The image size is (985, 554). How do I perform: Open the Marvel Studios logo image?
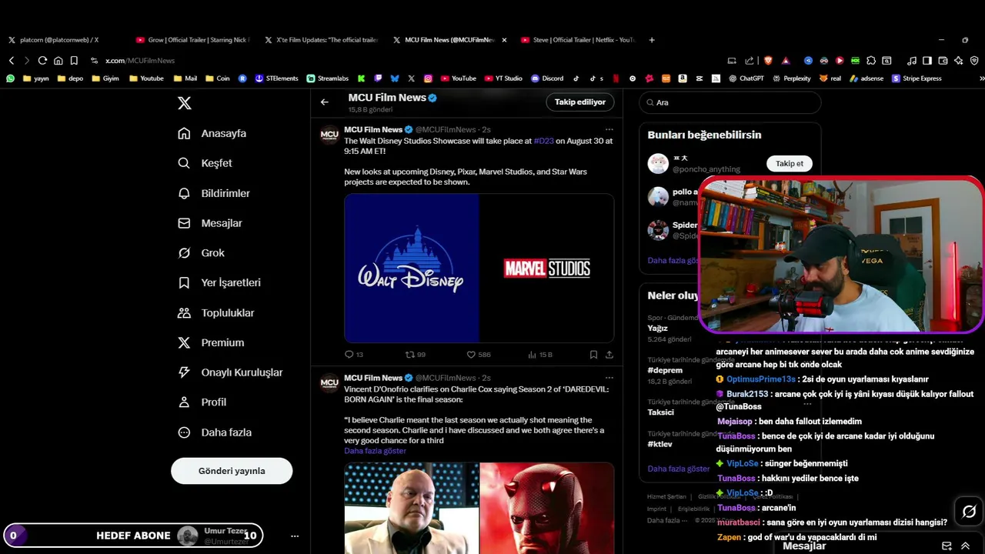pyautogui.click(x=547, y=268)
